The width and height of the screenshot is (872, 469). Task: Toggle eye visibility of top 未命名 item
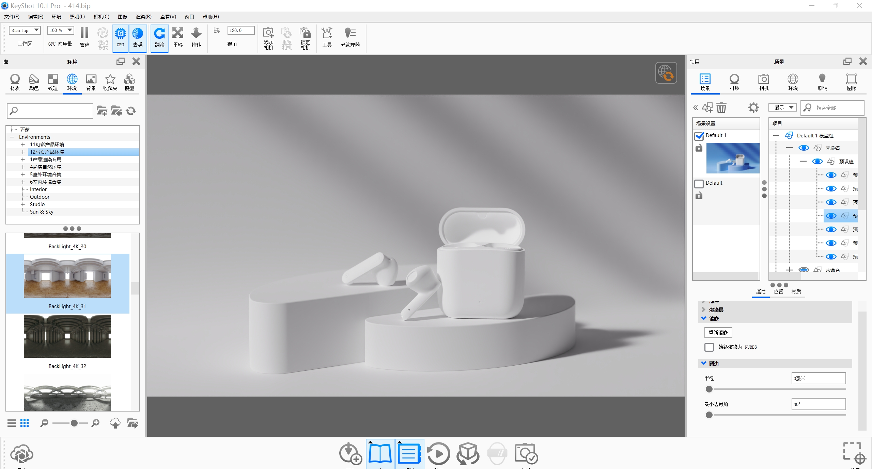pos(804,148)
